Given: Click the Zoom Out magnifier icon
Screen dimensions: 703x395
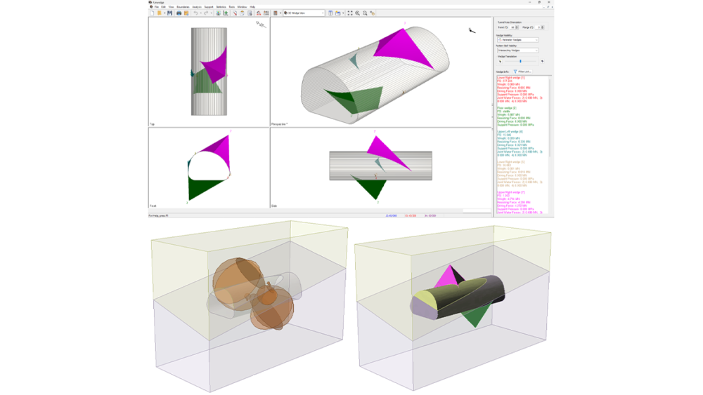Looking at the screenshot, I should 365,13.
